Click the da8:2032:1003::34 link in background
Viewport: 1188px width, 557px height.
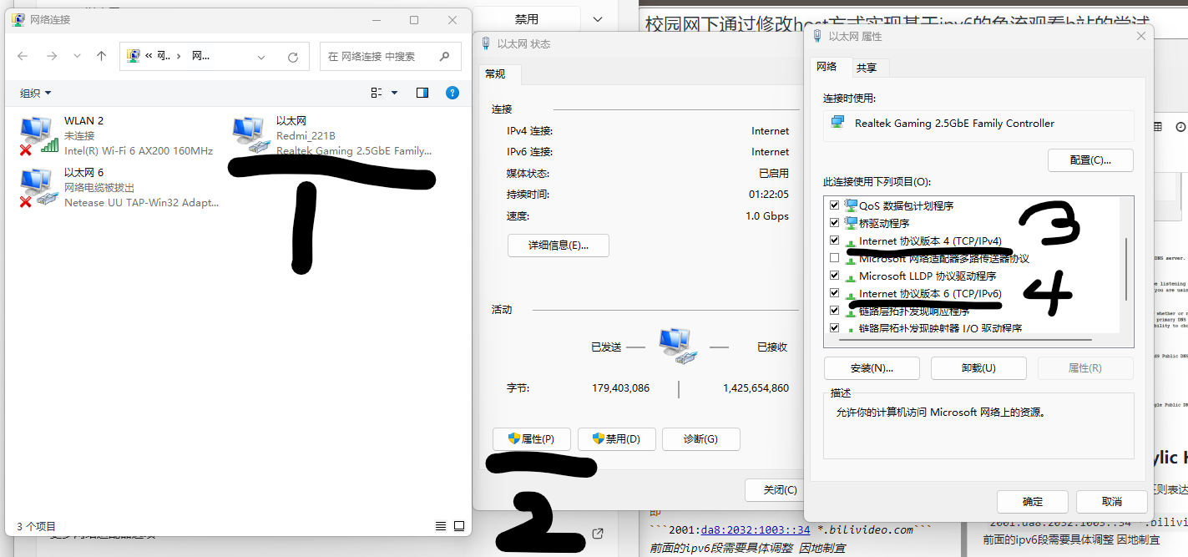tap(756, 529)
